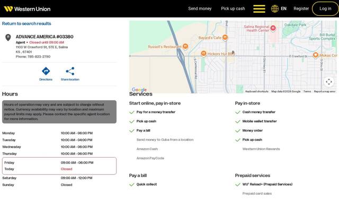Image resolution: width=339 pixels, height=211 pixels.
Task: Click Keyboard shortcuts on the map
Action: 257,91
